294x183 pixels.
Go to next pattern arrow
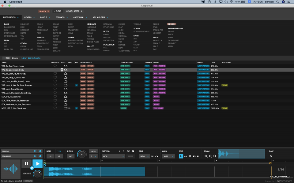click(124, 151)
